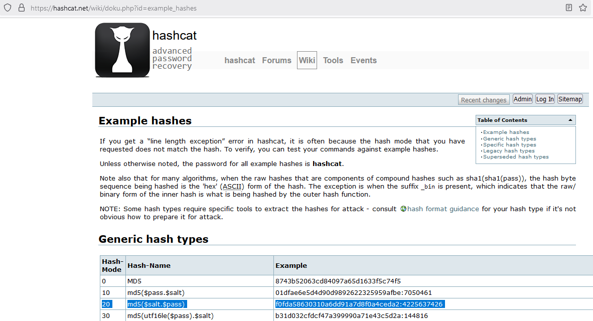Click the hashcat chess-cat logo image
The width and height of the screenshot is (593, 321).
[x=122, y=50]
